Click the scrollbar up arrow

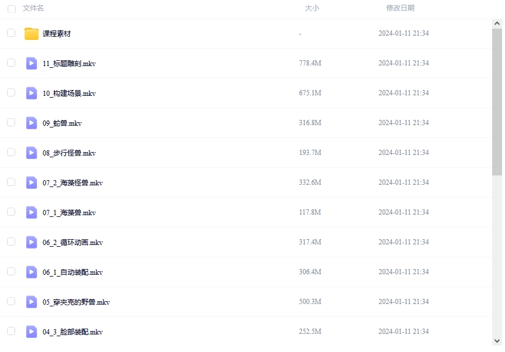pyautogui.click(x=497, y=24)
